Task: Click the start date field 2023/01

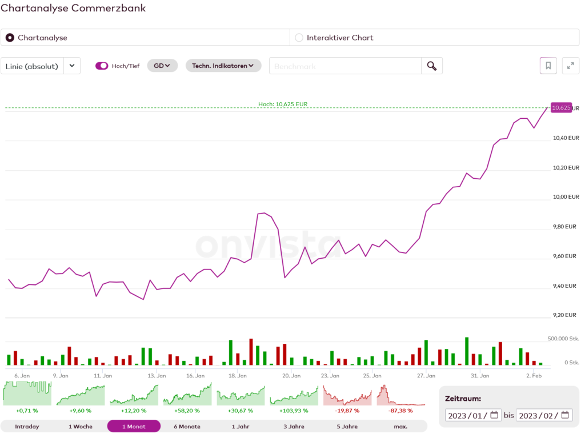Action: point(466,415)
